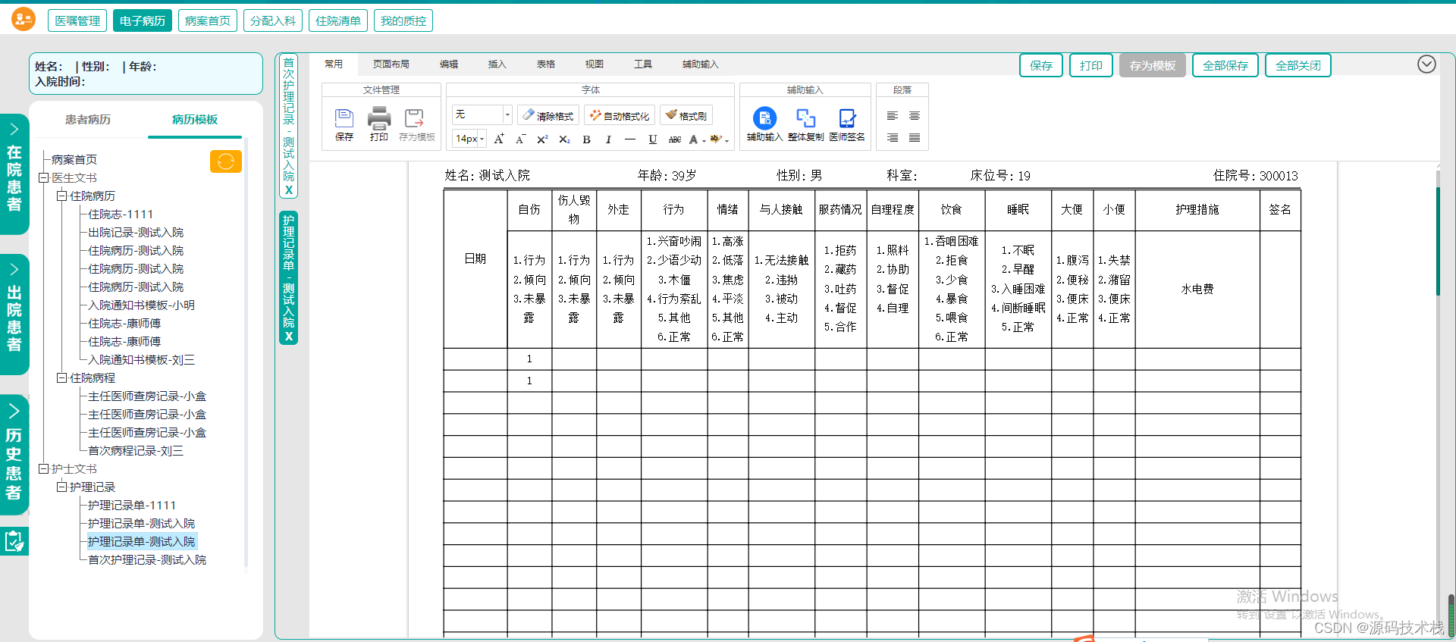Toggle the round chevron collapse button at top right
Image resolution: width=1456 pixels, height=642 pixels.
coord(1426,64)
